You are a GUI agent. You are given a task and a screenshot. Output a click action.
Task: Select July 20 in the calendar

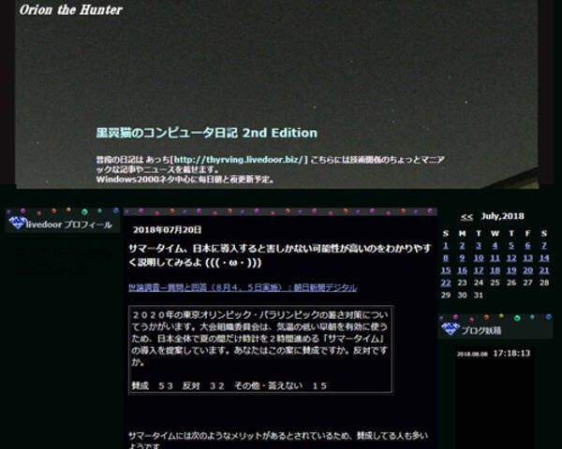pyautogui.click(x=527, y=270)
